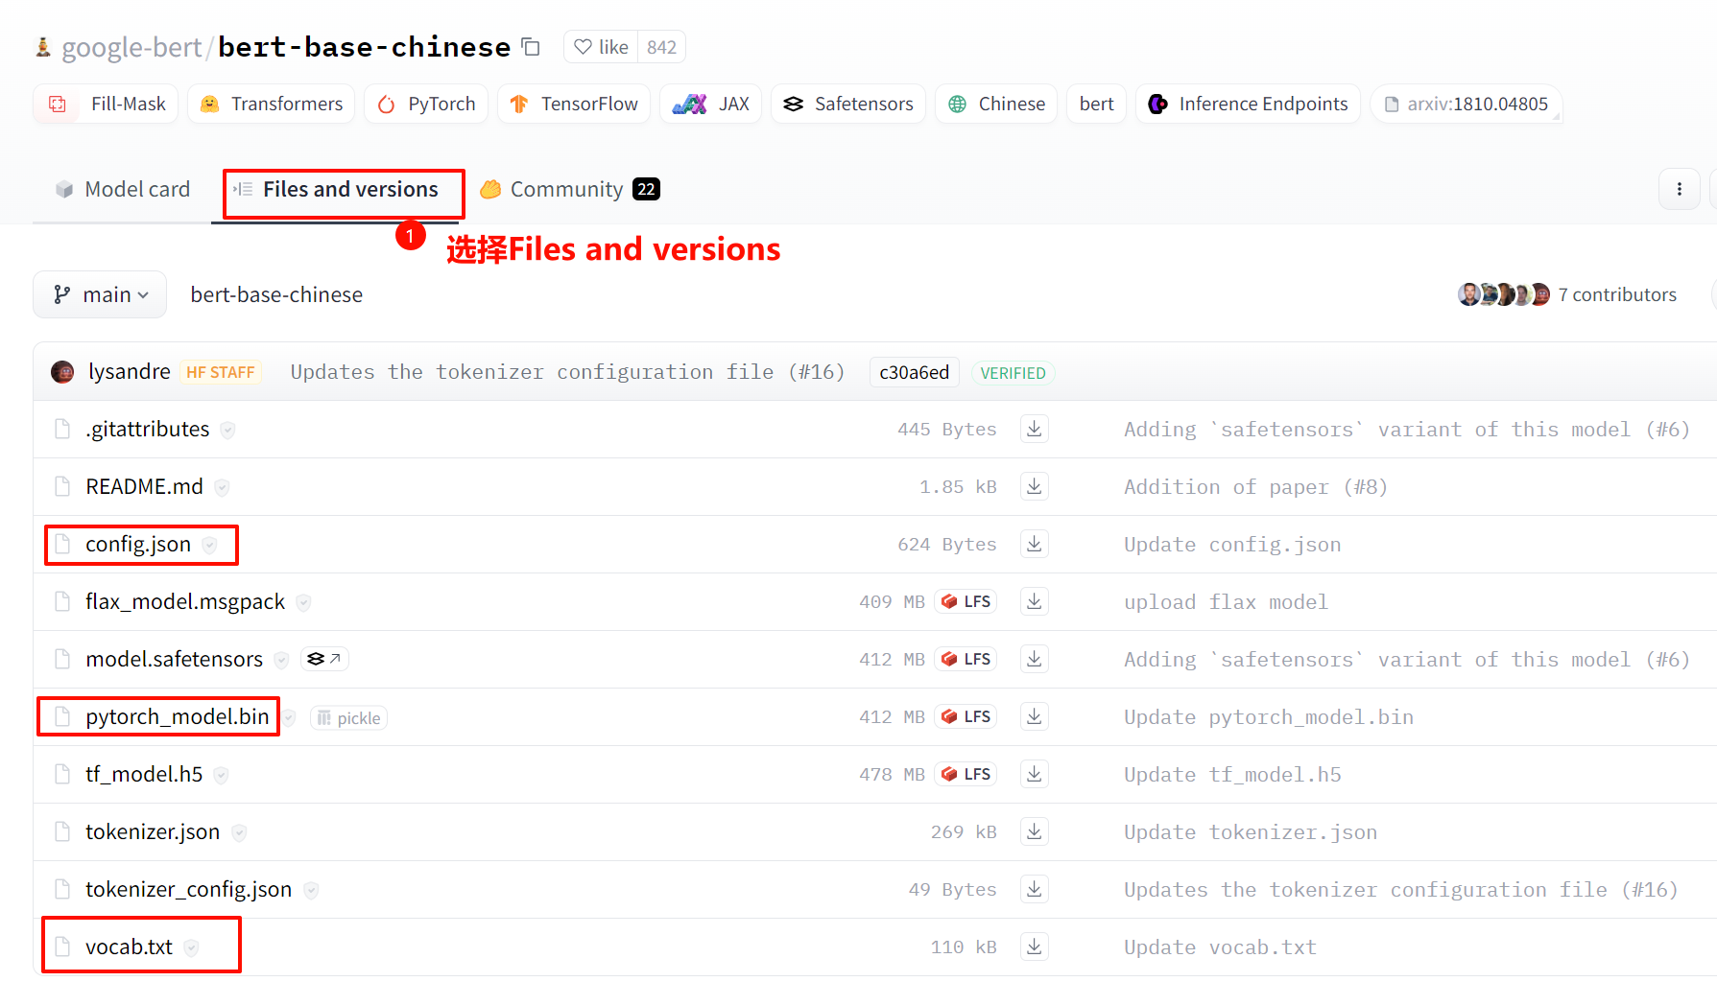Click the pickle badge for pytorch_model.bin
Image resolution: width=1717 pixels, height=1005 pixels.
coord(349,718)
